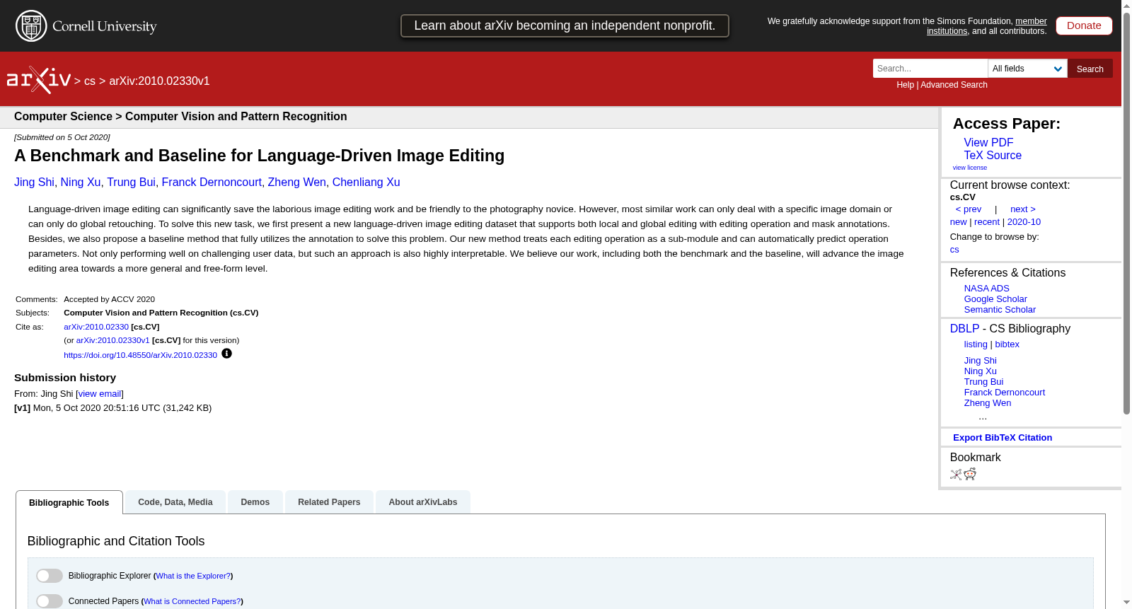This screenshot has height=609, width=1132.
Task: Open Semantic Scholar link
Action: tap(1000, 310)
